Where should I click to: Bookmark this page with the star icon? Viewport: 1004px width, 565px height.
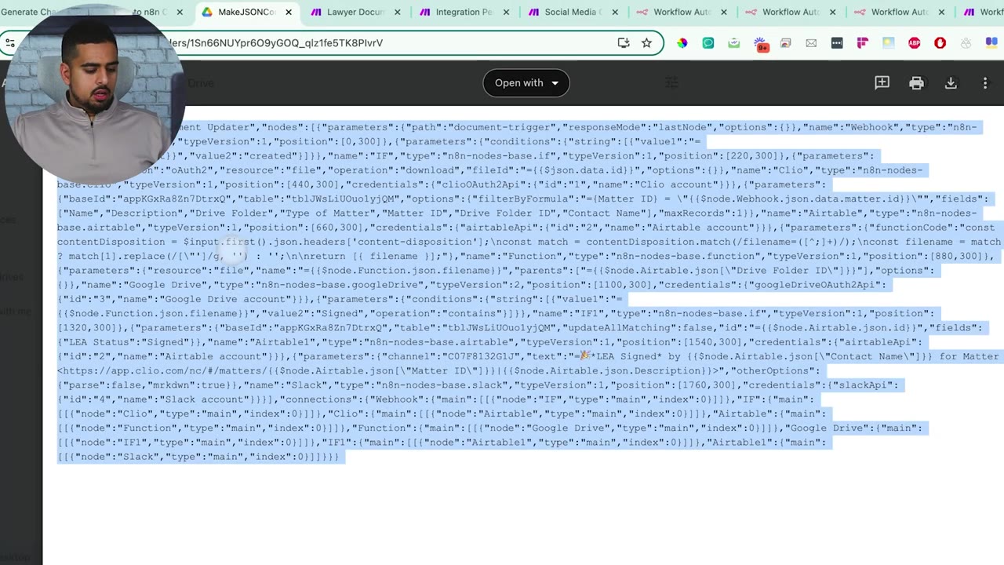[x=646, y=43]
